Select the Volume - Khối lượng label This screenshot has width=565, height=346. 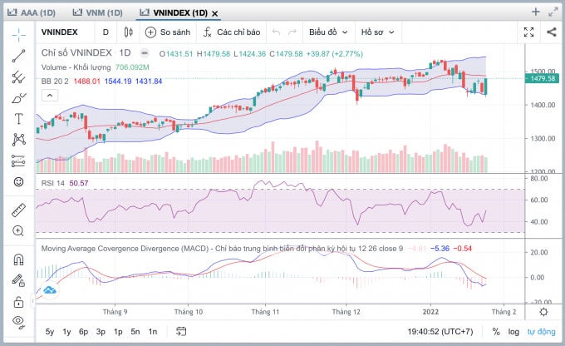click(76, 67)
